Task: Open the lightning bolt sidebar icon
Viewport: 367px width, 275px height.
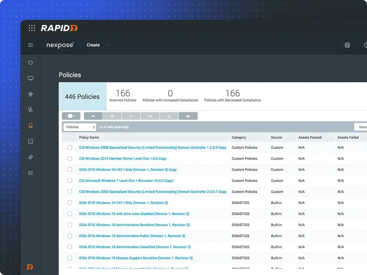Action: pos(31,110)
